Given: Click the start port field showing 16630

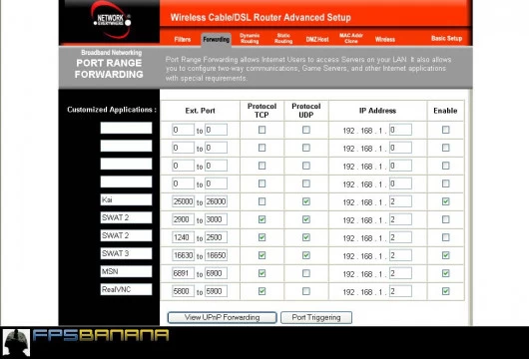Looking at the screenshot, I should point(183,255).
